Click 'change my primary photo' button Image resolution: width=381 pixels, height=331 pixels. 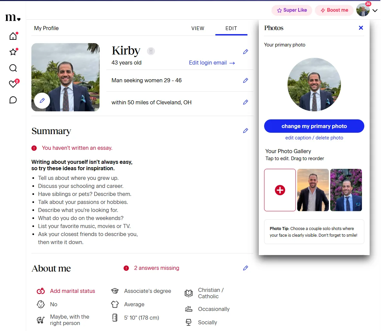(x=314, y=126)
